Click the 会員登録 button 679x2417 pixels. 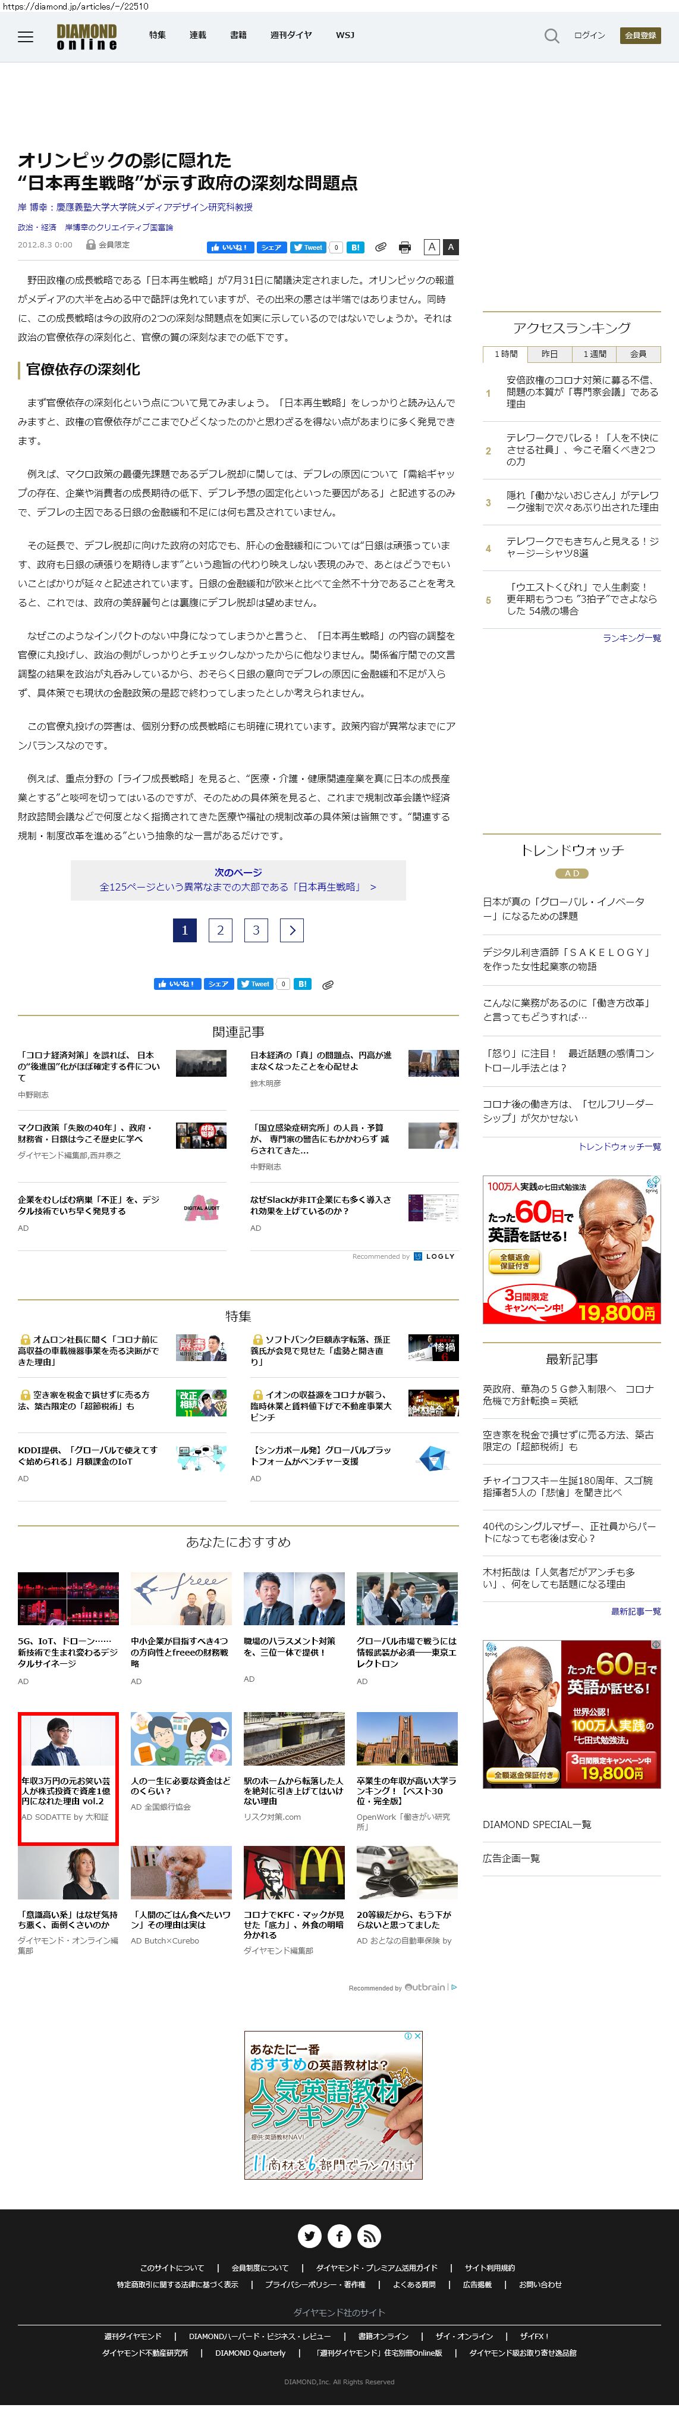(640, 36)
